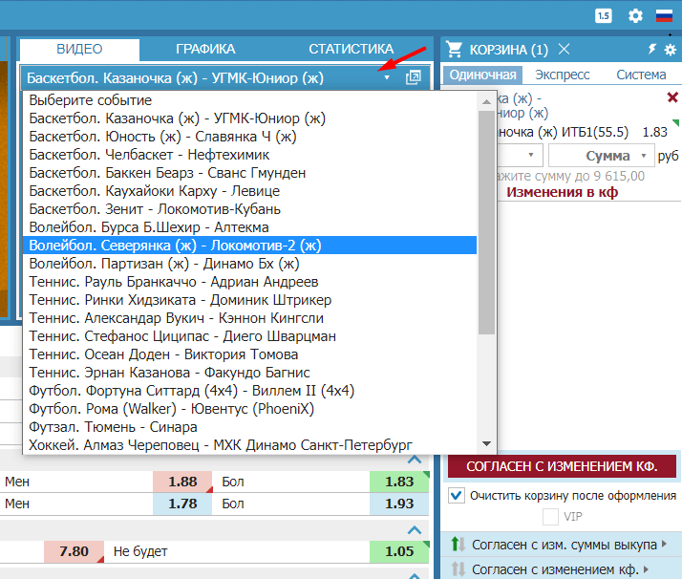Choose Теннис. Эрнан Казанова - Факундо Багнис
682x579 pixels.
(x=249, y=373)
